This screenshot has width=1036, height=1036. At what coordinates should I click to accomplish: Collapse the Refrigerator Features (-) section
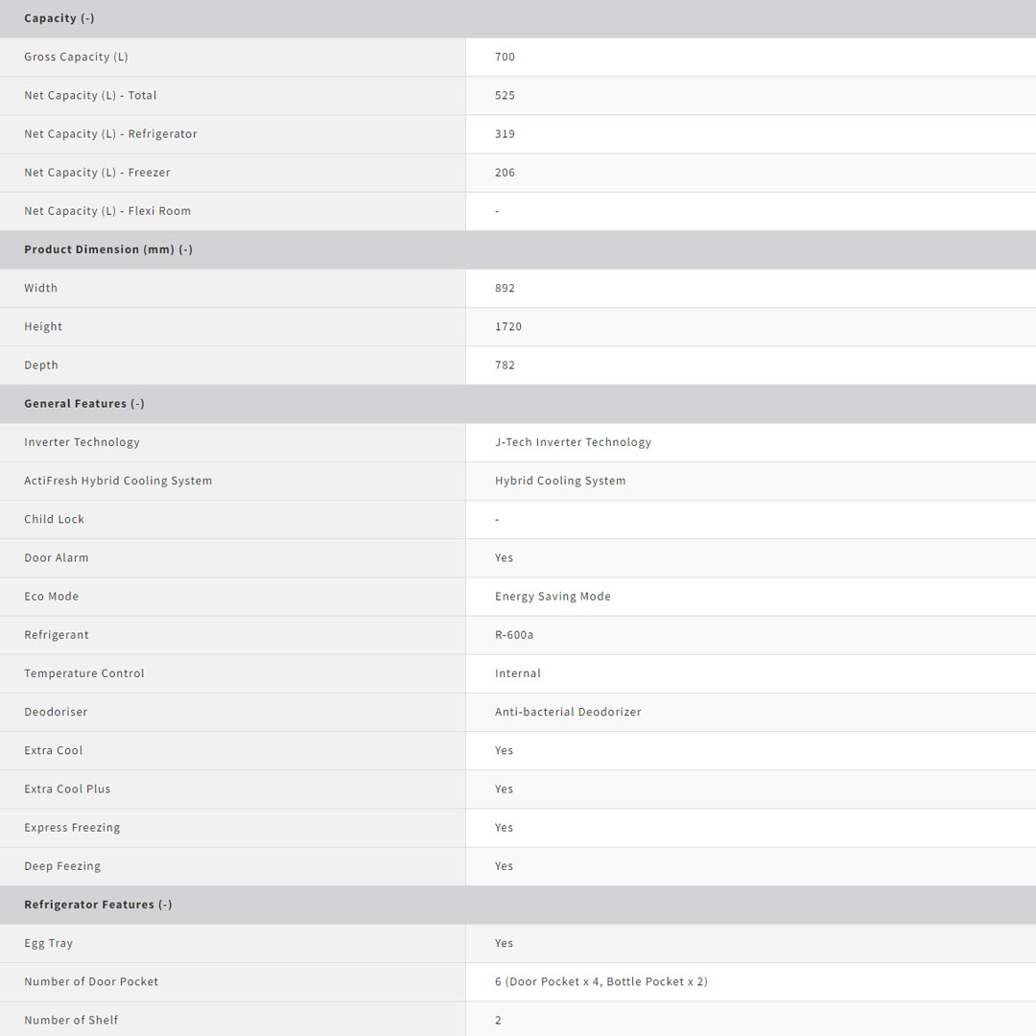click(x=98, y=905)
